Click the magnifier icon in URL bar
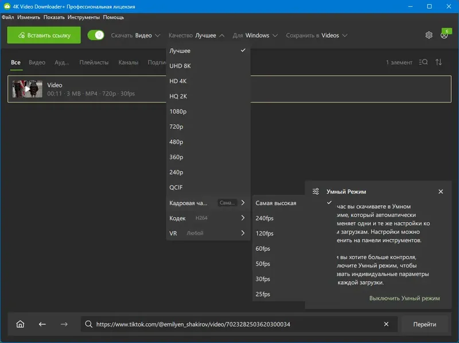The height and width of the screenshot is (343, 459). click(x=89, y=324)
